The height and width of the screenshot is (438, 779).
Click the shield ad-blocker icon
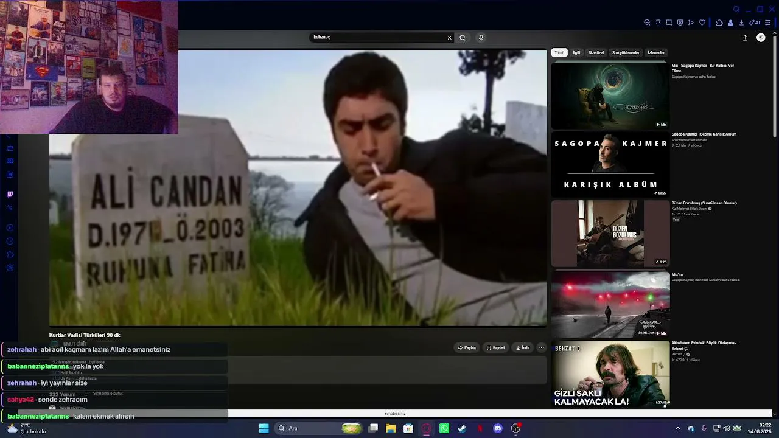(x=680, y=23)
